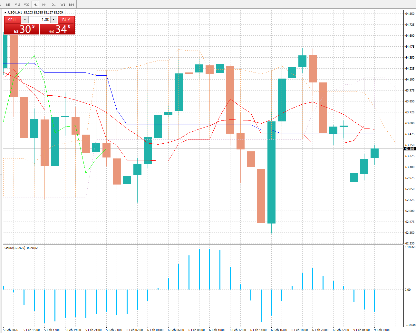Image resolution: width=416 pixels, height=333 pixels.
Task: Click the 64.100 level on price scale
Action: [410, 80]
